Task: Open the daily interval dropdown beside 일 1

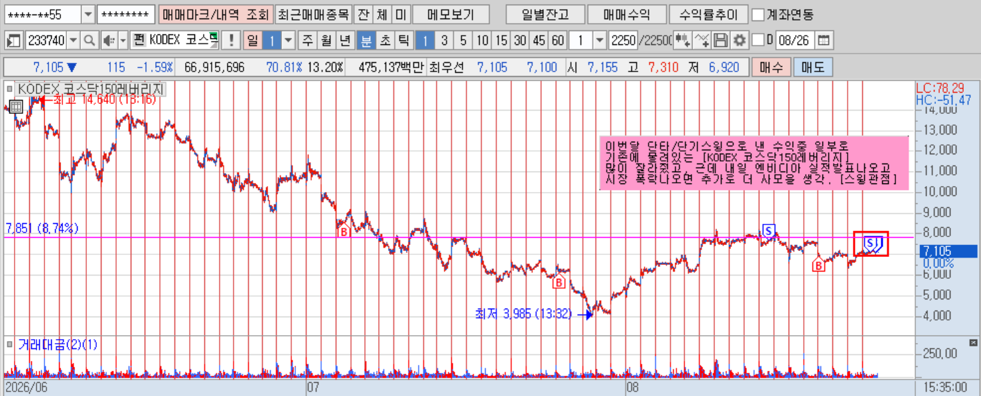Action: click(288, 41)
